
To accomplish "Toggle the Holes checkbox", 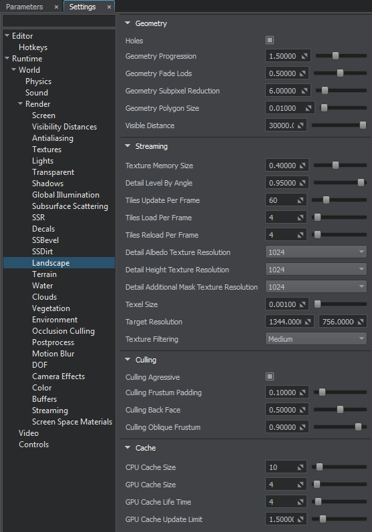I will 270,40.
